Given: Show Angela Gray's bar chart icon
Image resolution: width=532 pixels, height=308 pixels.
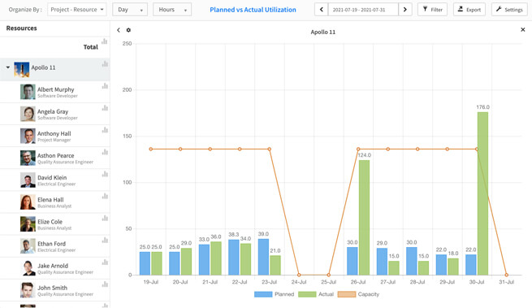Looking at the screenshot, I should tap(105, 108).
